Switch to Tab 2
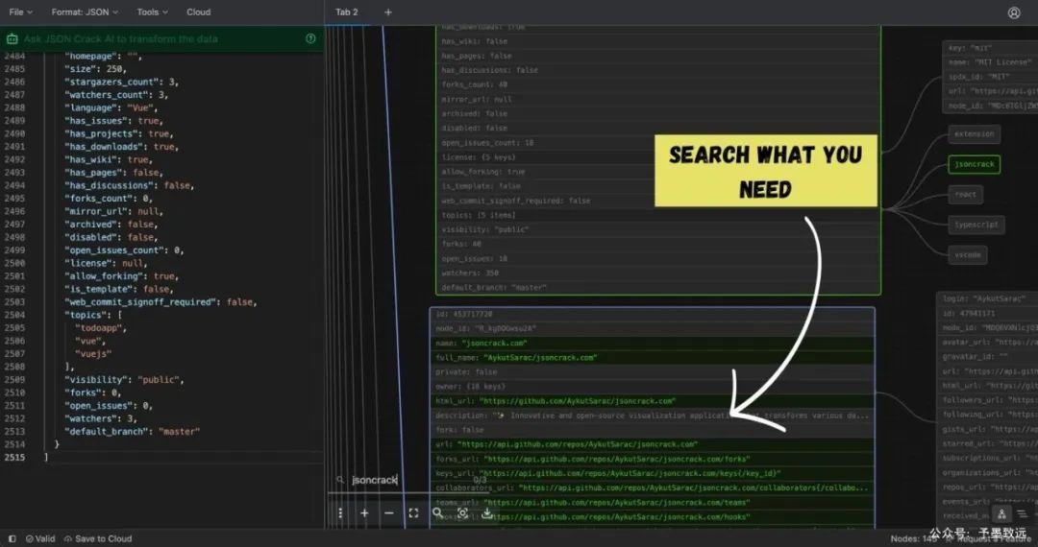This screenshot has height=547, width=1038. (346, 12)
